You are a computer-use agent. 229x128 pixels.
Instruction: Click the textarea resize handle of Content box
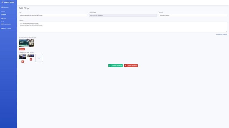[226, 32]
